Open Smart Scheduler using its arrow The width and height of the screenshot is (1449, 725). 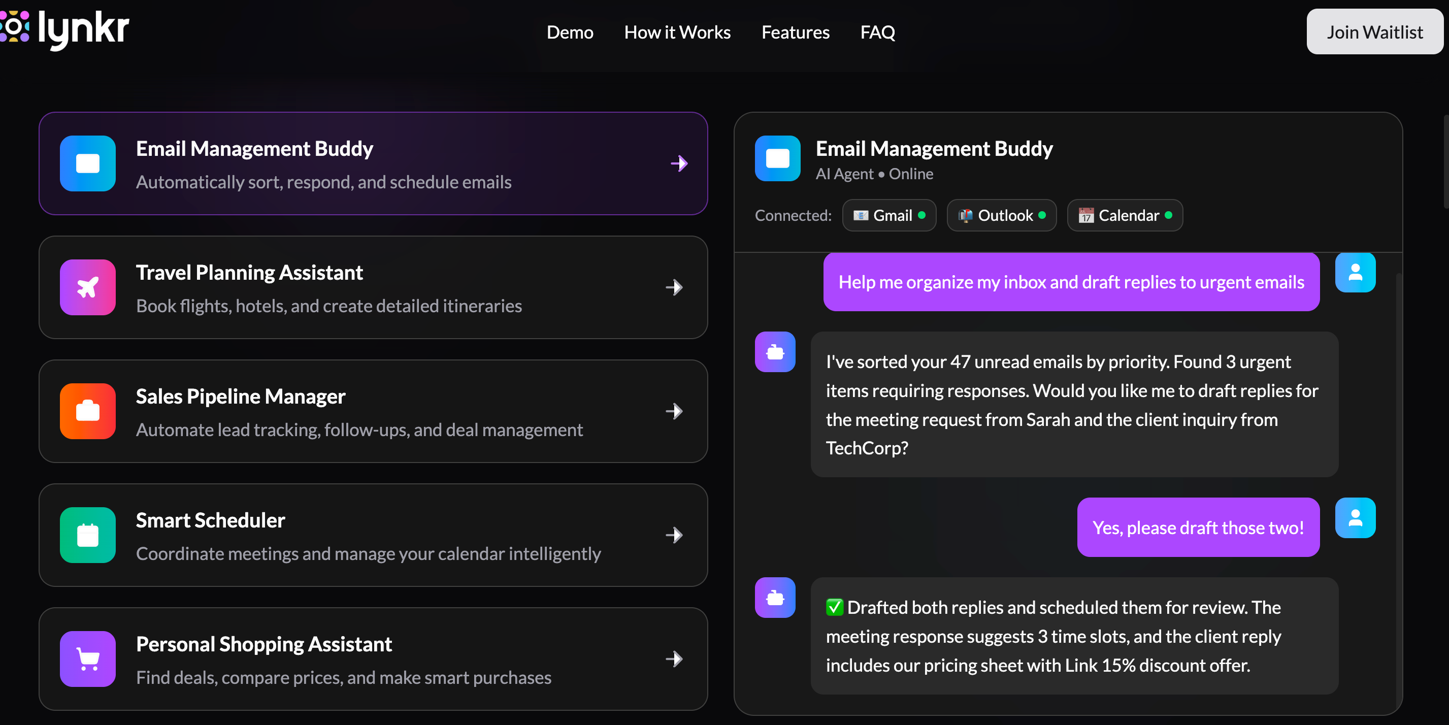[x=674, y=535]
